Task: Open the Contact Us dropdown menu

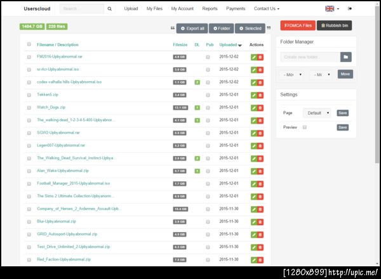Action: pyautogui.click(x=267, y=9)
